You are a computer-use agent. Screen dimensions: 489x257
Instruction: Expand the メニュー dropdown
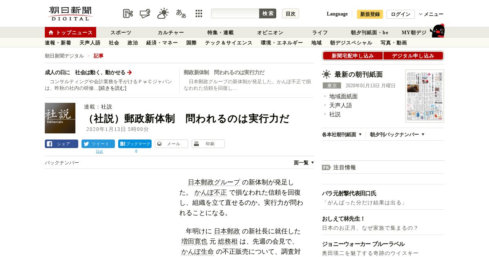[x=431, y=14]
